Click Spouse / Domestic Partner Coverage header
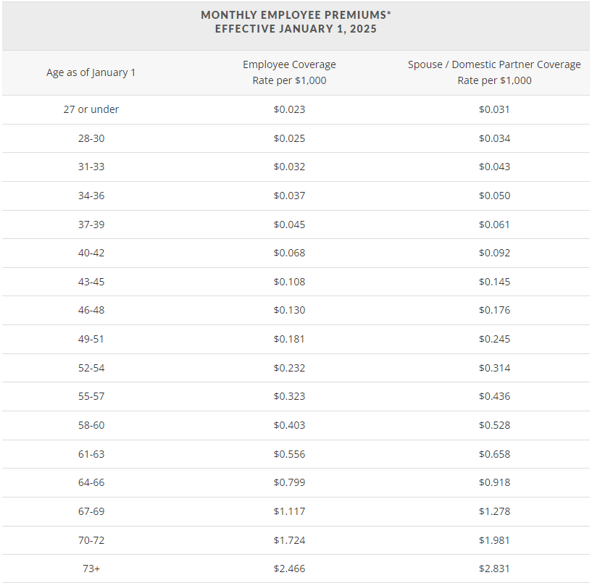The width and height of the screenshot is (592, 583). pyautogui.click(x=494, y=72)
